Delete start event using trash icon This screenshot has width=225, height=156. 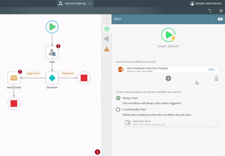point(216,78)
